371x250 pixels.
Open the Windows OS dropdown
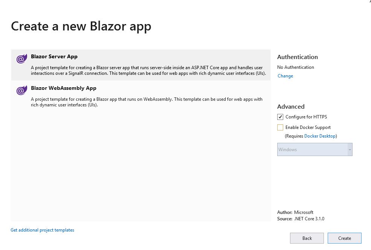pyautogui.click(x=315, y=150)
